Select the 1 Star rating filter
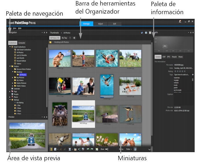This screenshot has width=201, height=164. 19,105
